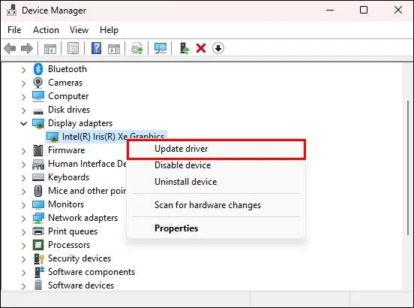Click the show/hide console tree icon
Viewport: 414px width, 308px height.
point(50,48)
